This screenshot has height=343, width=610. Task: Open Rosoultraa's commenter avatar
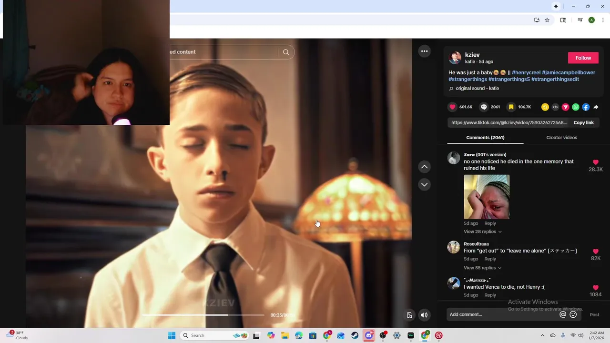click(x=454, y=247)
